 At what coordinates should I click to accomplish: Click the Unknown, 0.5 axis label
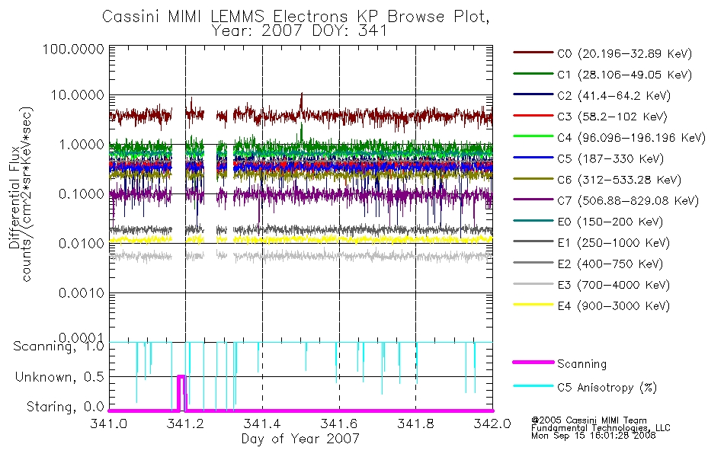[x=59, y=377]
